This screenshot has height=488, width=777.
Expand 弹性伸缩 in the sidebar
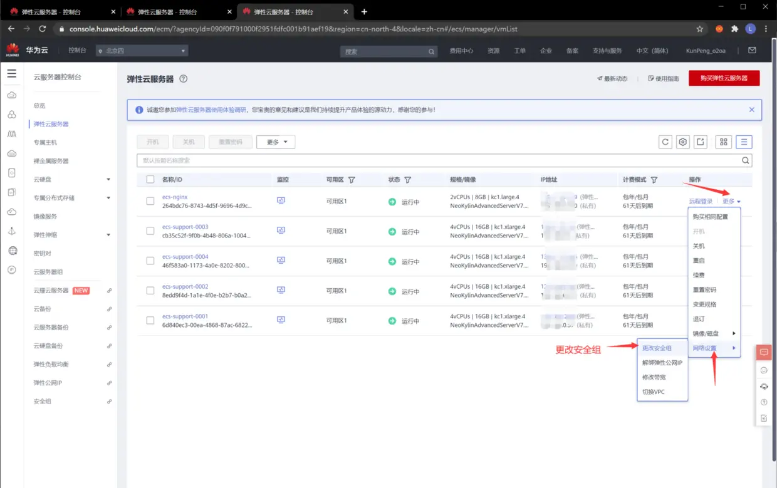(108, 235)
